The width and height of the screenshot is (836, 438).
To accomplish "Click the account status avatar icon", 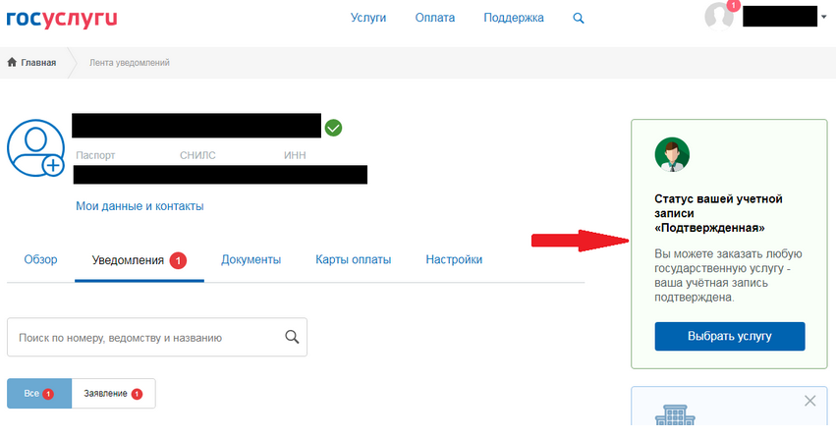I will (x=672, y=154).
